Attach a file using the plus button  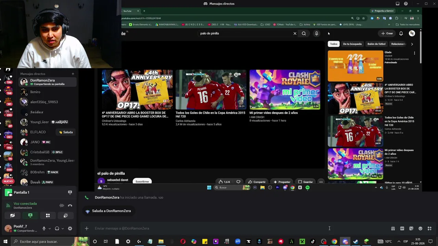(x=87, y=229)
